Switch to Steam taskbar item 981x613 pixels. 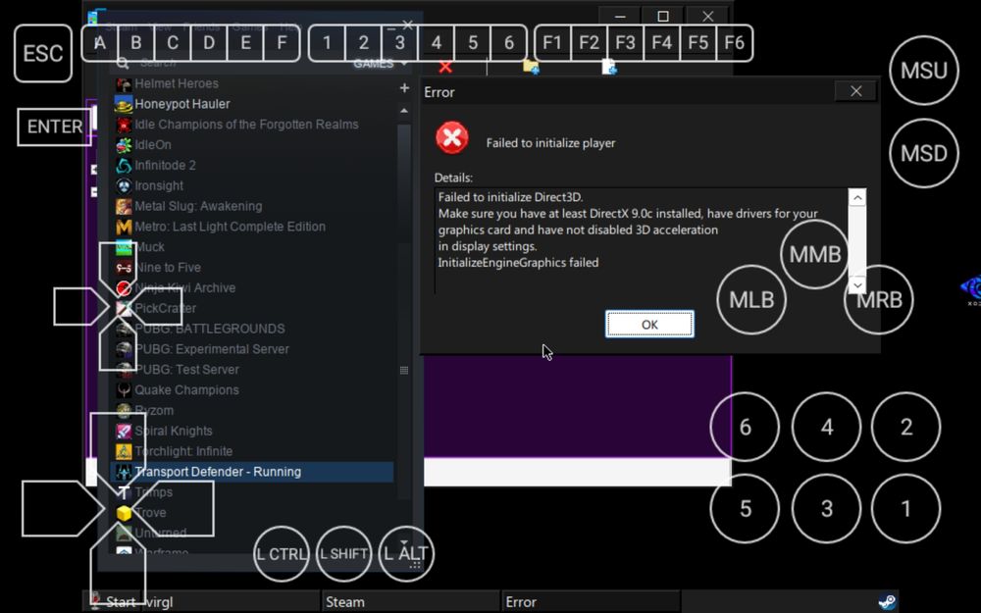[410, 602]
